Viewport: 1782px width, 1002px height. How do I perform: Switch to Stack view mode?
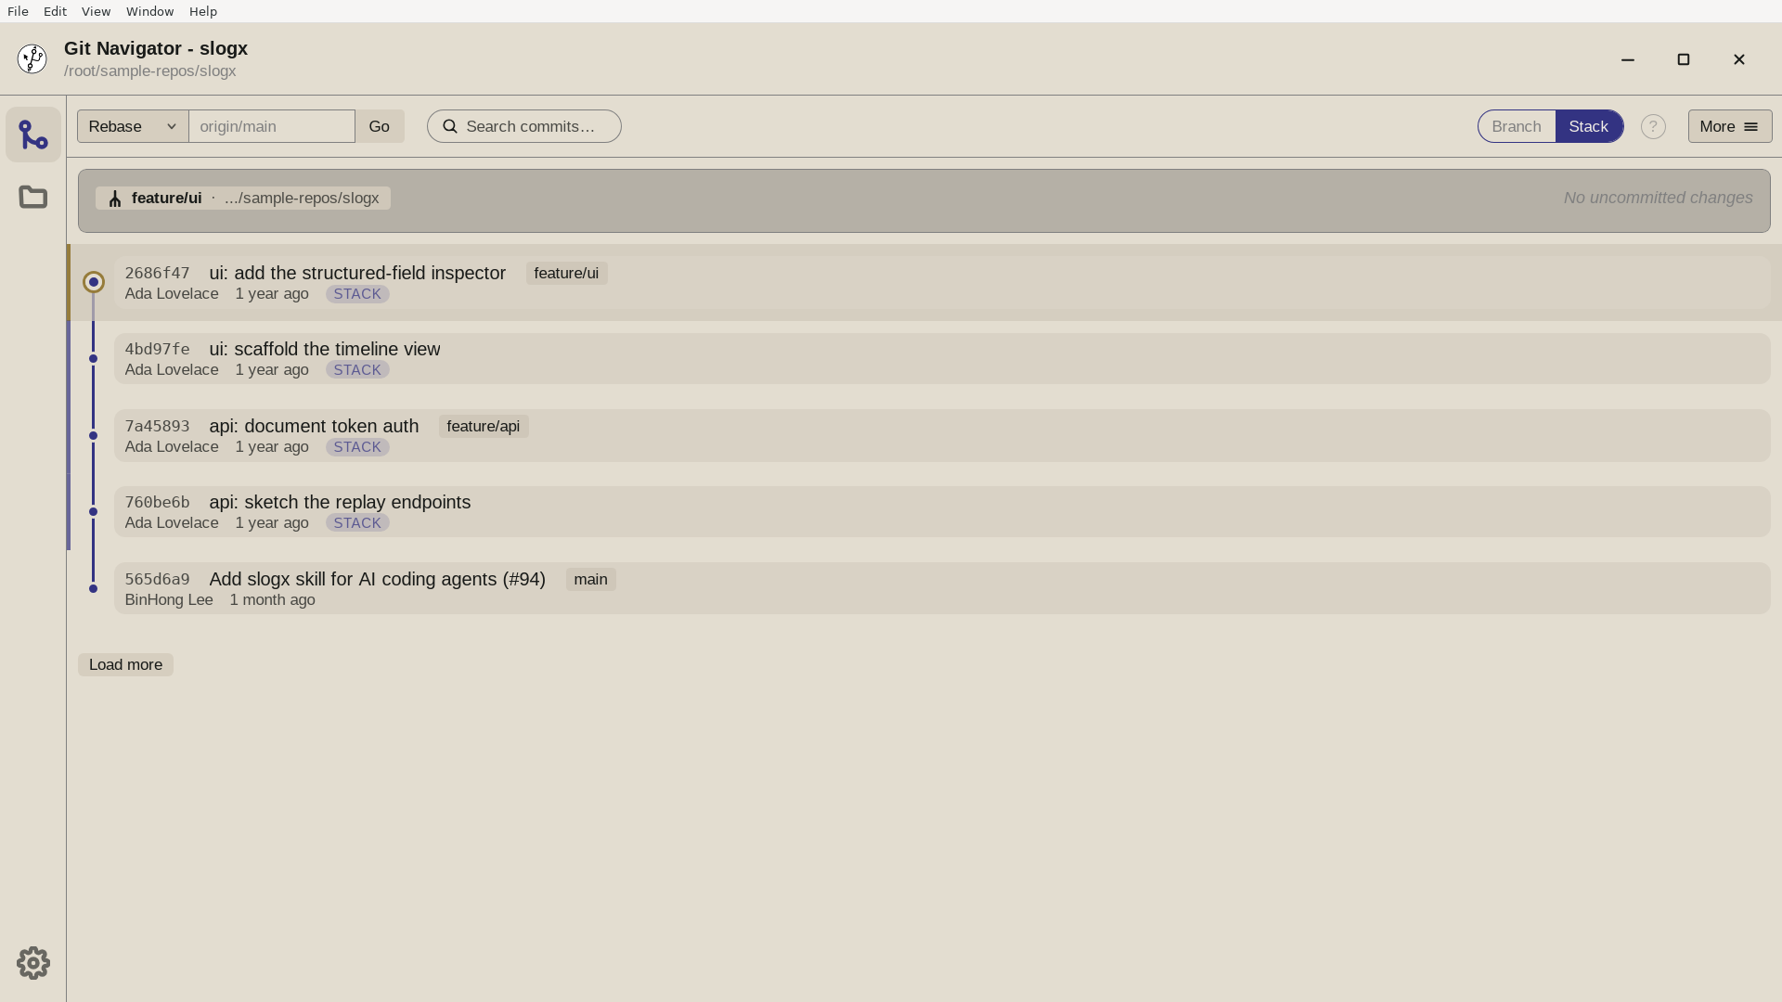pos(1589,126)
